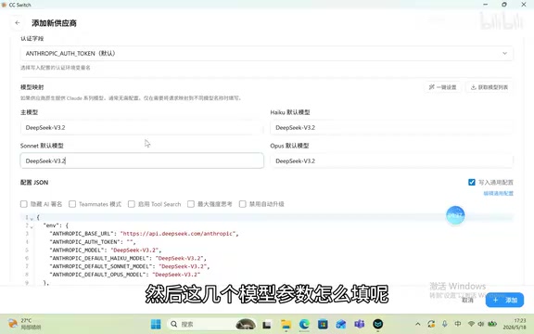Tick the 启用 Tool Search checkbox
This screenshot has width=534, height=334.
132,204
